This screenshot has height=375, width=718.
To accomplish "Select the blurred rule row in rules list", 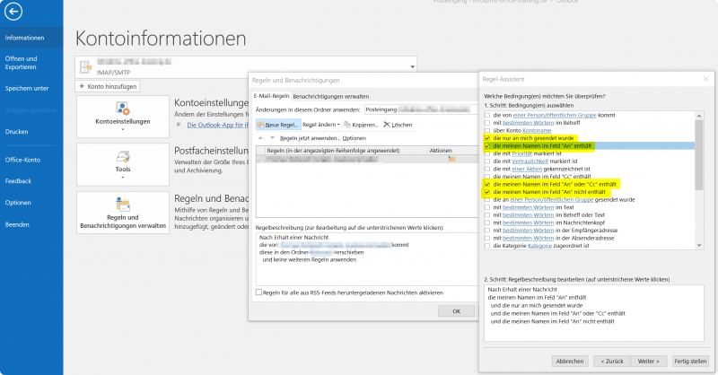I will 367,160.
